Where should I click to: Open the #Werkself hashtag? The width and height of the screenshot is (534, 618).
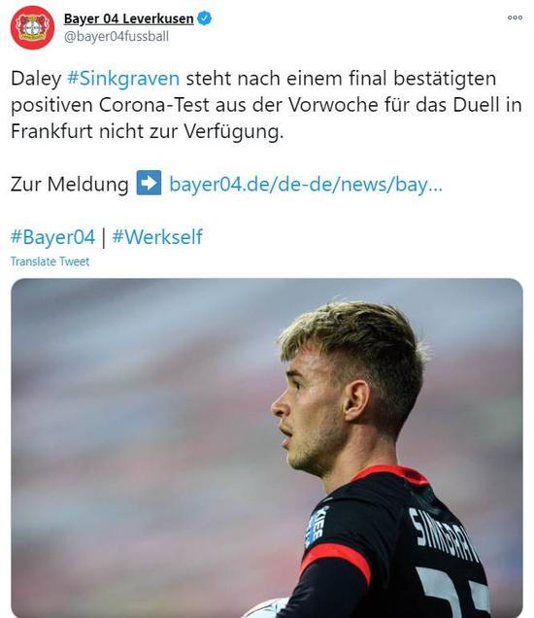157,237
